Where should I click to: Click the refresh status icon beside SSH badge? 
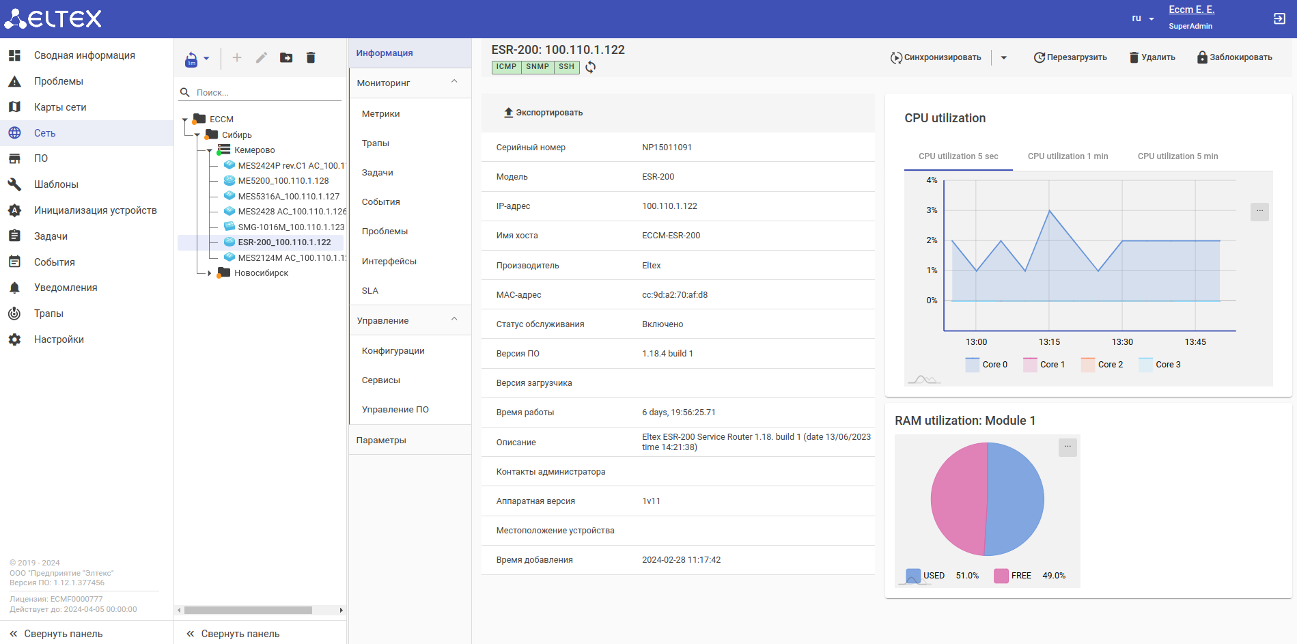tap(591, 67)
